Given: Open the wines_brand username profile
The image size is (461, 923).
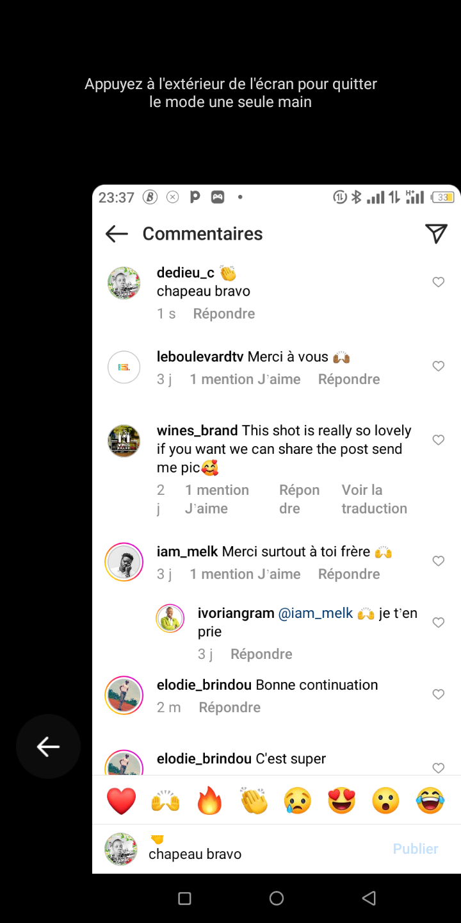Looking at the screenshot, I should (197, 431).
